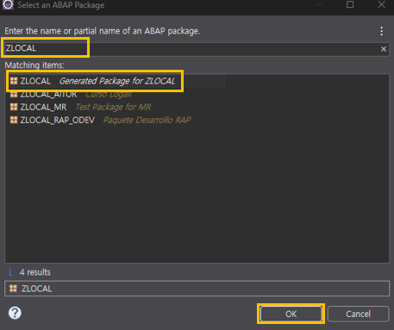Viewport: 394px width, 330px height.
Task: Click the Cancel button
Action: pyautogui.click(x=358, y=314)
